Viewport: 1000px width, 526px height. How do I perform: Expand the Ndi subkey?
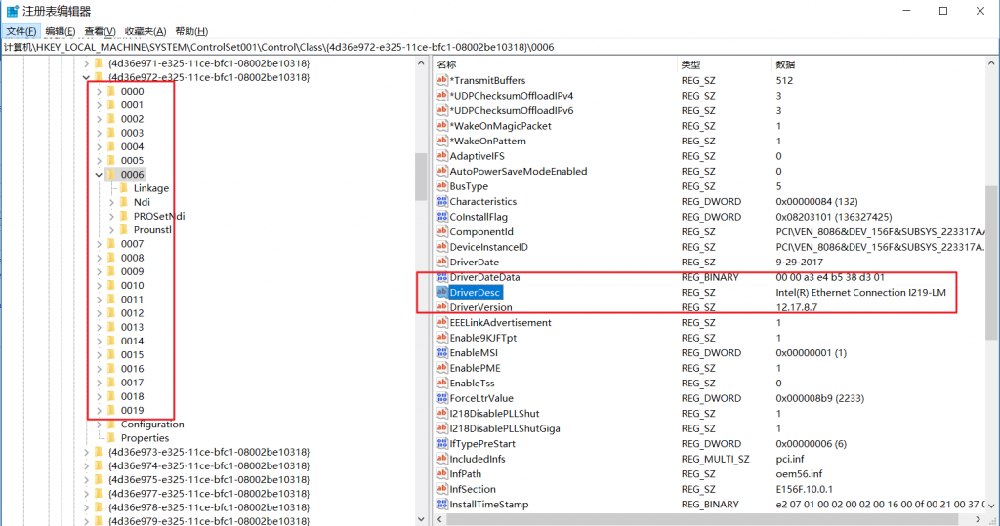tap(111, 202)
